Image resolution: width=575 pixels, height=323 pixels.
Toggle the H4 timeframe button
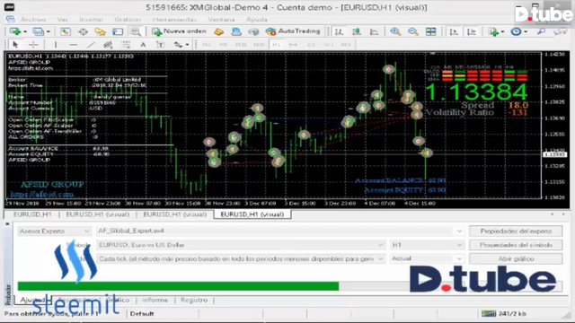293,45
